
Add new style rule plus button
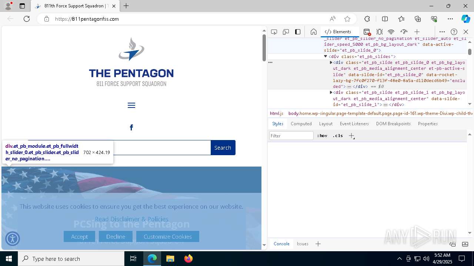click(351, 136)
